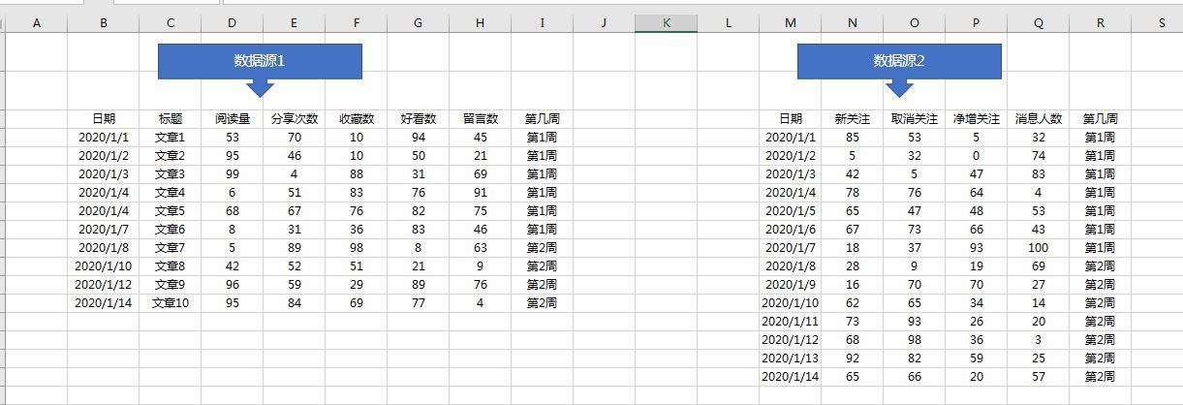Click the 留言数 header cell
The image size is (1183, 405).
[480, 119]
